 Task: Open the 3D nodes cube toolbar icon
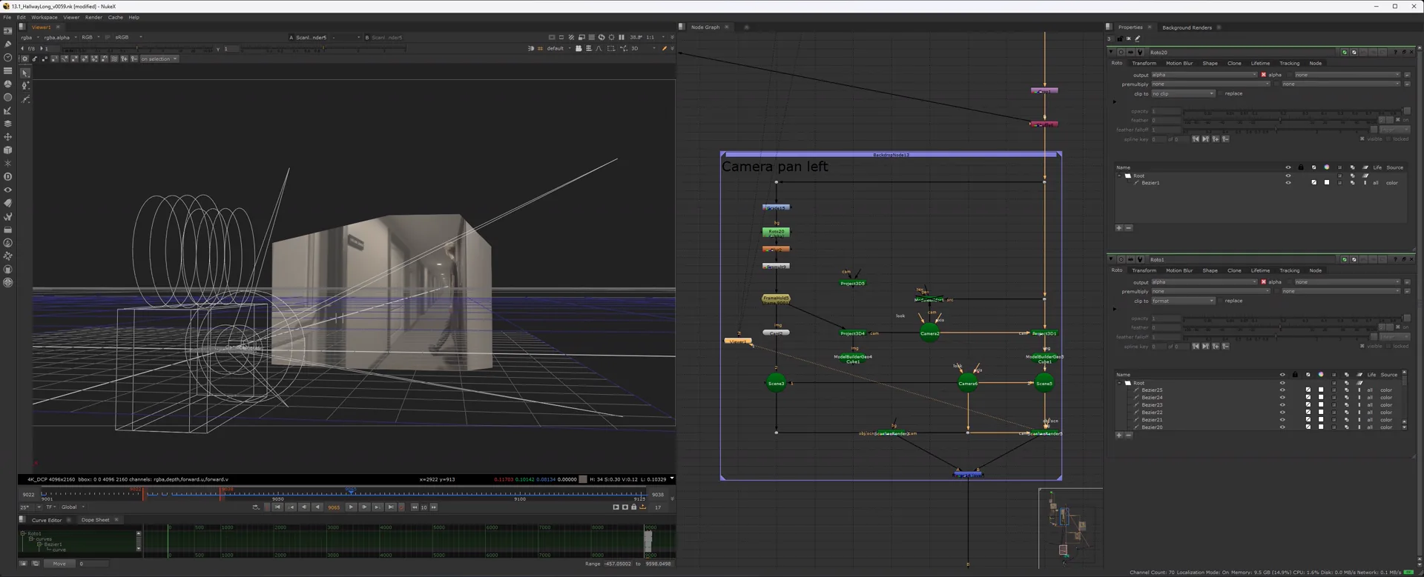tap(8, 150)
